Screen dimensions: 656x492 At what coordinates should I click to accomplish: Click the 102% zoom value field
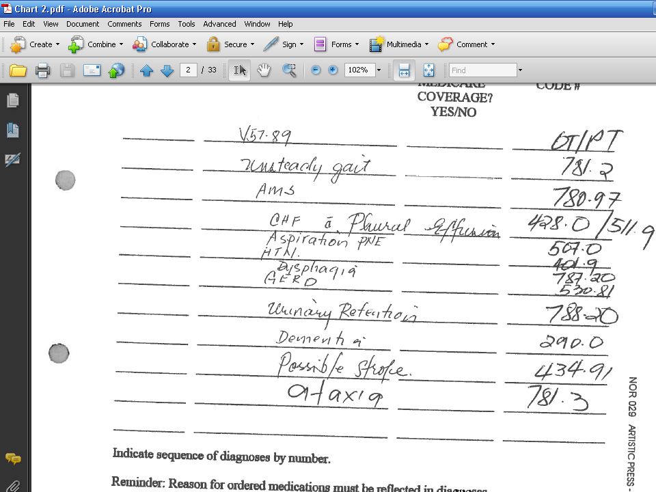click(359, 70)
